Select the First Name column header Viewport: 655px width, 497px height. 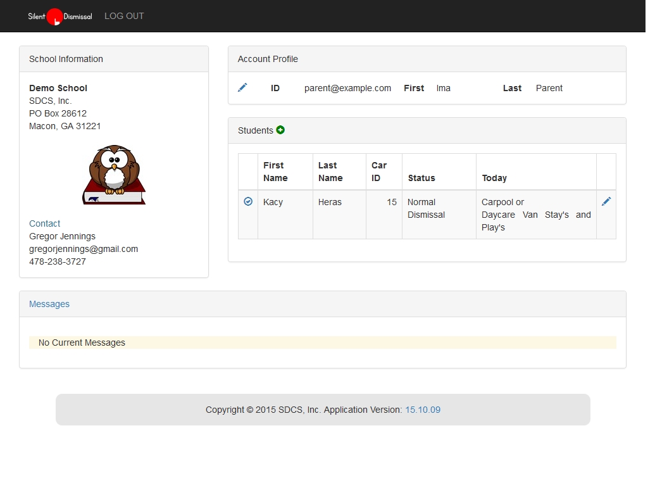(276, 172)
